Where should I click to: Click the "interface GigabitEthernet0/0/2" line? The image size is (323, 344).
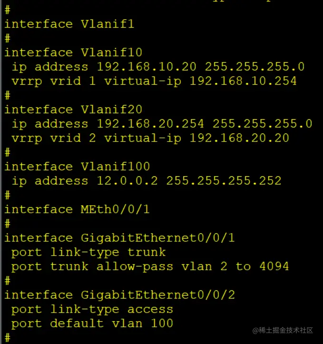pos(119,295)
